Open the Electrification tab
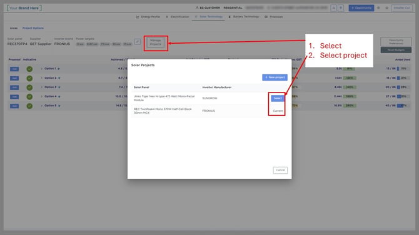419x235 pixels. pos(177,16)
